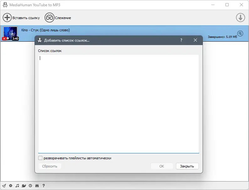This screenshot has height=190, width=249.
Task: Click the Вставить ссылку label
Action: [x=26, y=18]
